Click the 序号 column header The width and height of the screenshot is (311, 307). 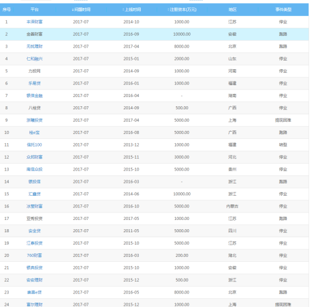point(6,10)
